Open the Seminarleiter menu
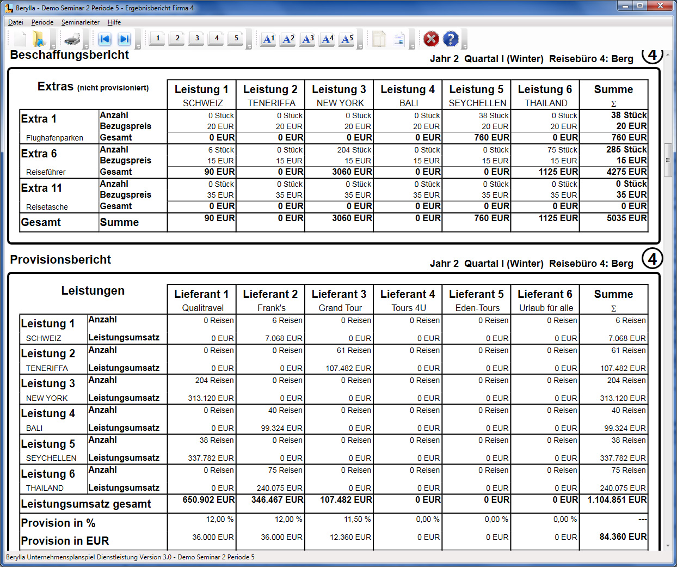 (80, 22)
